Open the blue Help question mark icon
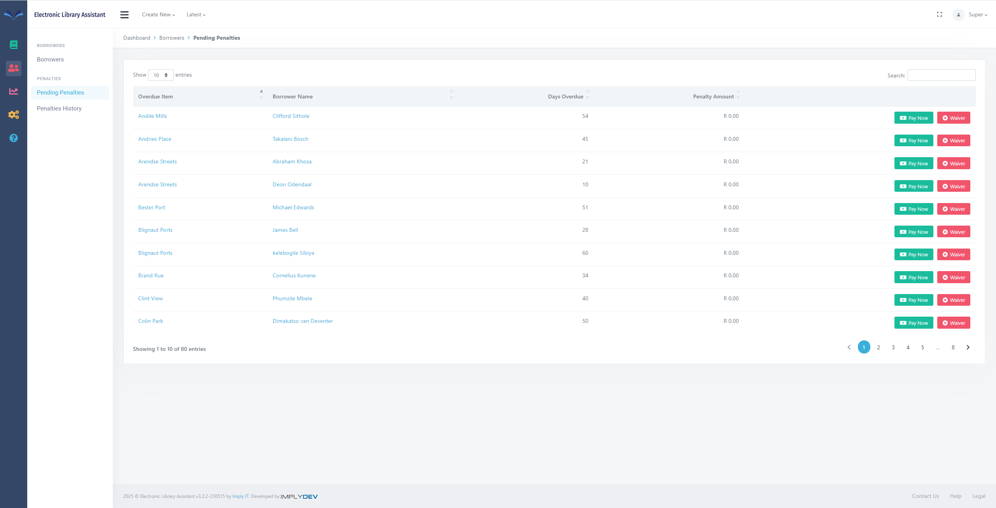This screenshot has height=508, width=996. (14, 138)
